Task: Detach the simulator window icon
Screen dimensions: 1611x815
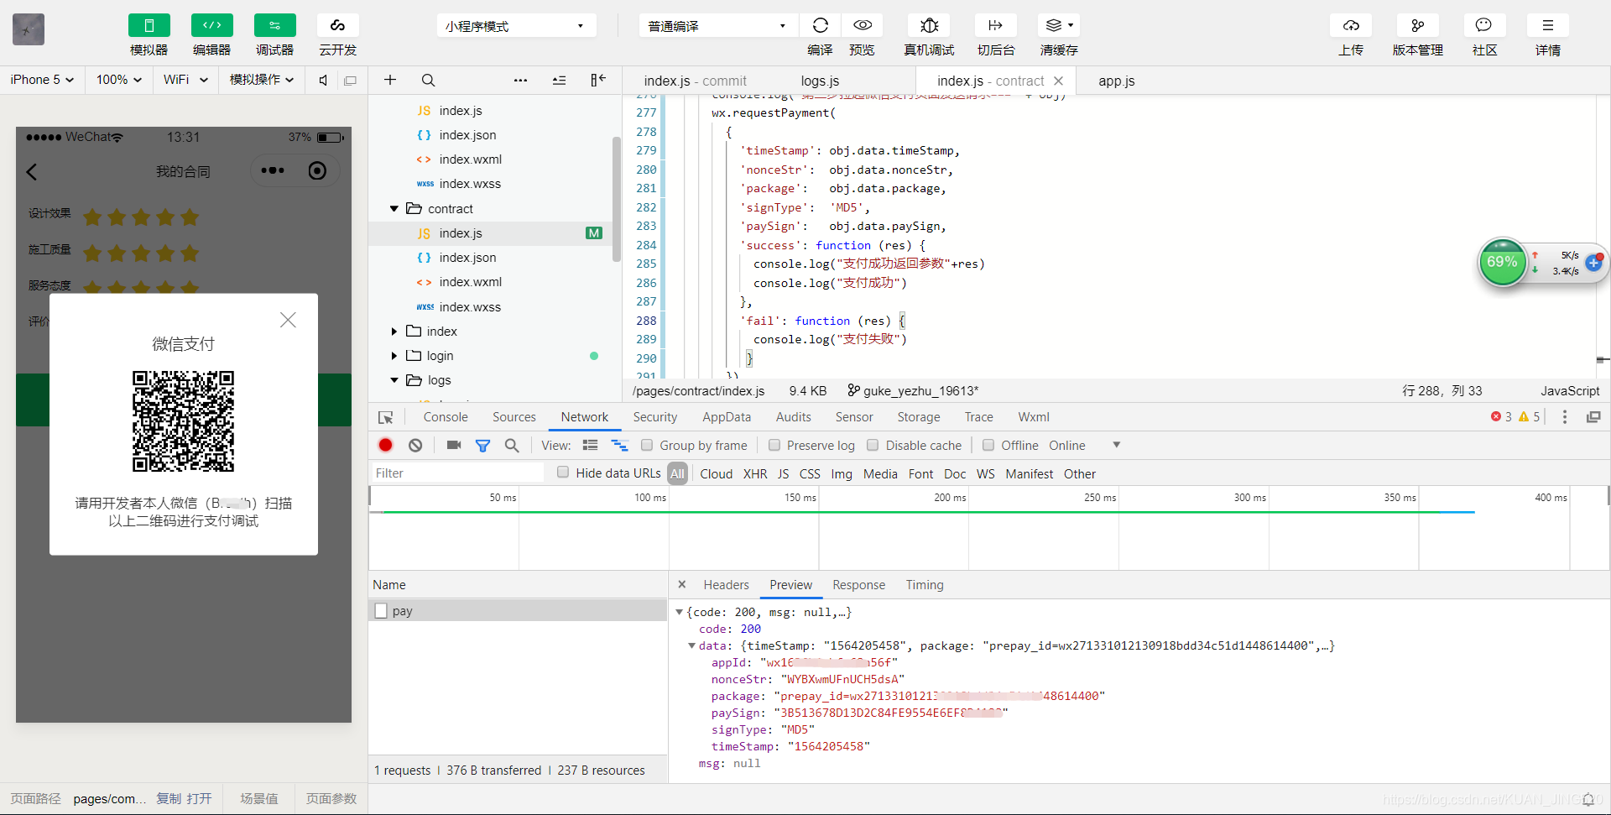Action: pyautogui.click(x=350, y=80)
